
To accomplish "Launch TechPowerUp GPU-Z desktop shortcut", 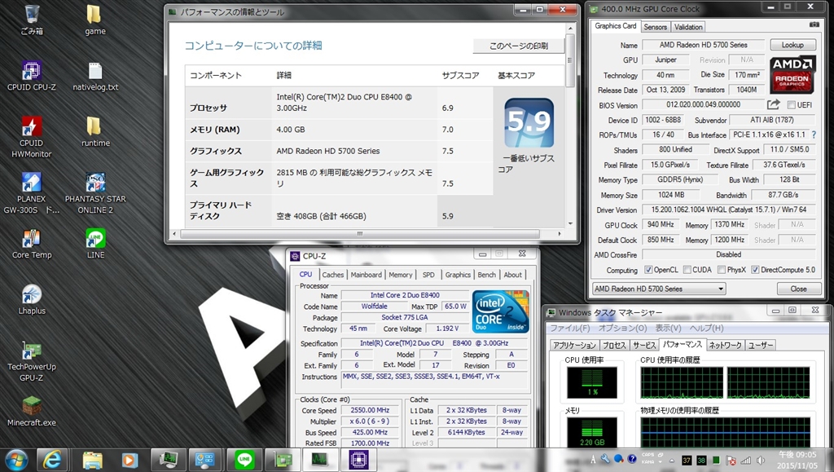I will (x=32, y=360).
